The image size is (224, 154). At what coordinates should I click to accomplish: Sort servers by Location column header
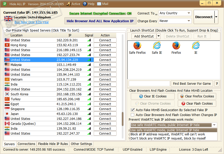(x=30, y=35)
